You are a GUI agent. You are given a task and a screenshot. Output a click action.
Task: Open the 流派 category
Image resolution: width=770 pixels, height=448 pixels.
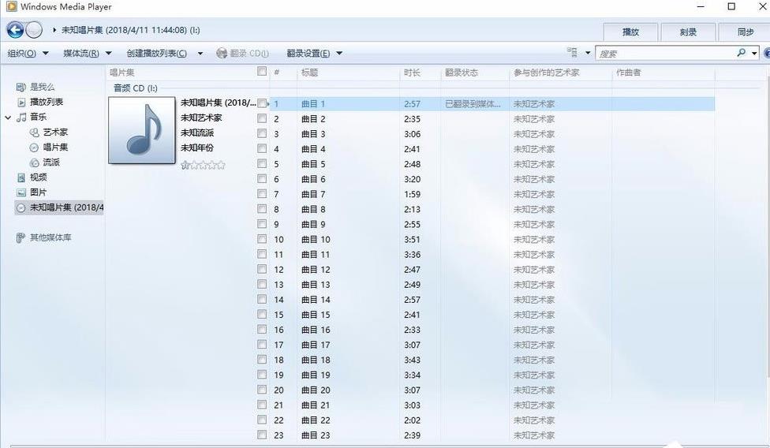click(51, 162)
